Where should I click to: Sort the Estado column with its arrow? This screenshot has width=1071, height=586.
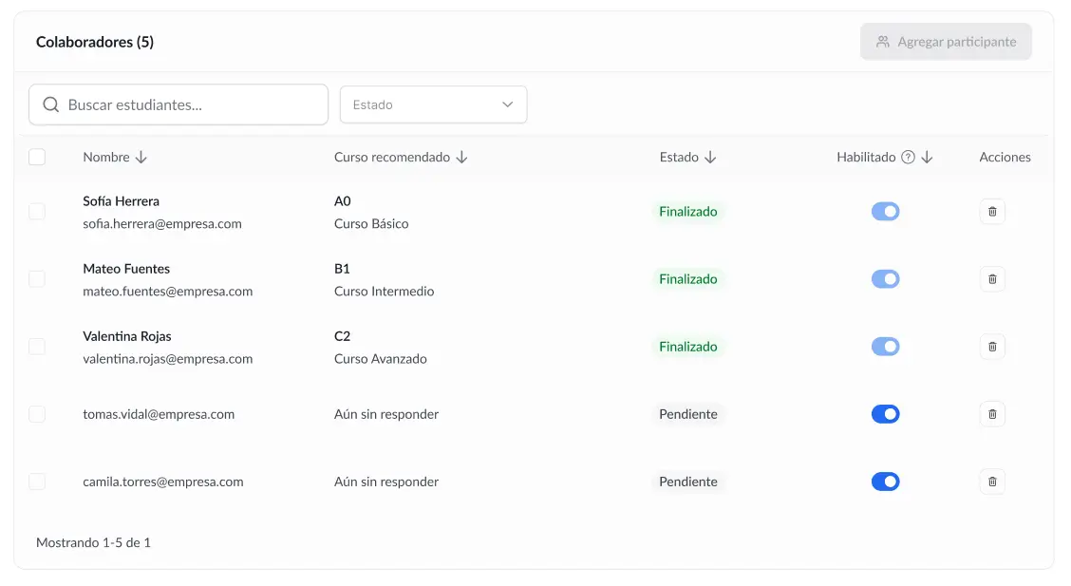(x=710, y=157)
